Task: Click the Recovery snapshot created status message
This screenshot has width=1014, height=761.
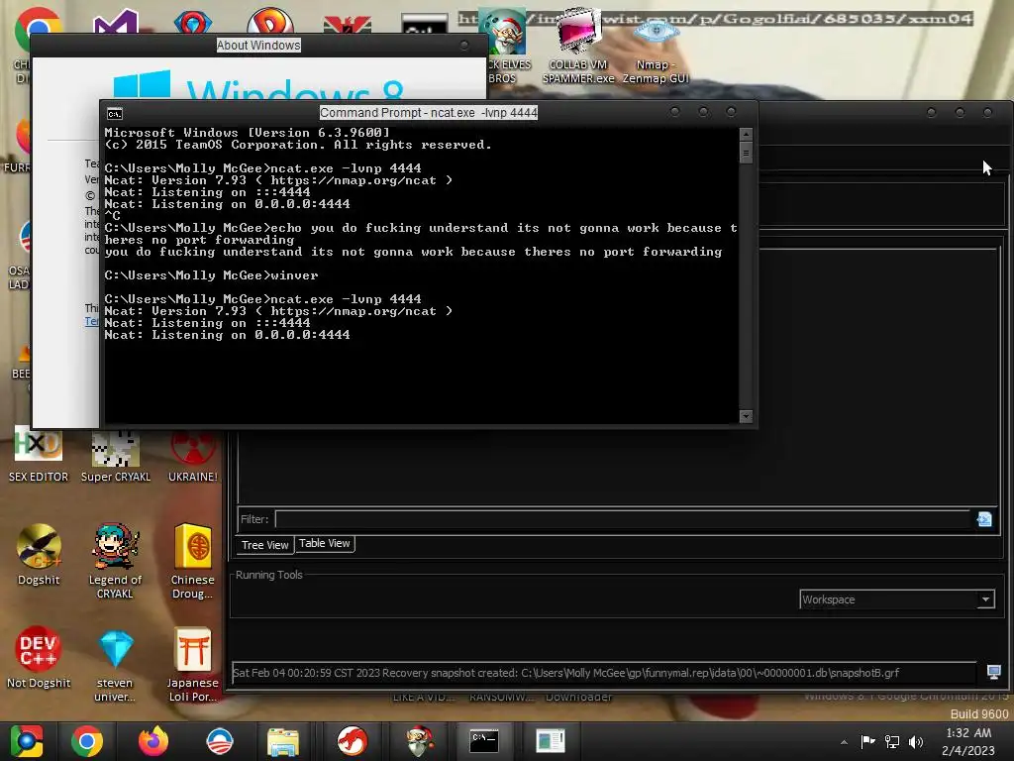Action: 565,673
